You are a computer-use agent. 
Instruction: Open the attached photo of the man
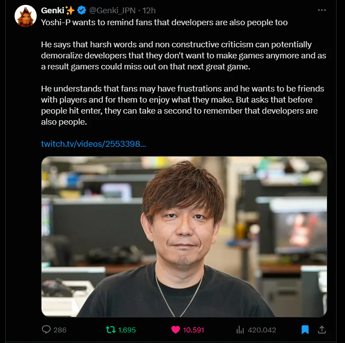click(x=184, y=236)
